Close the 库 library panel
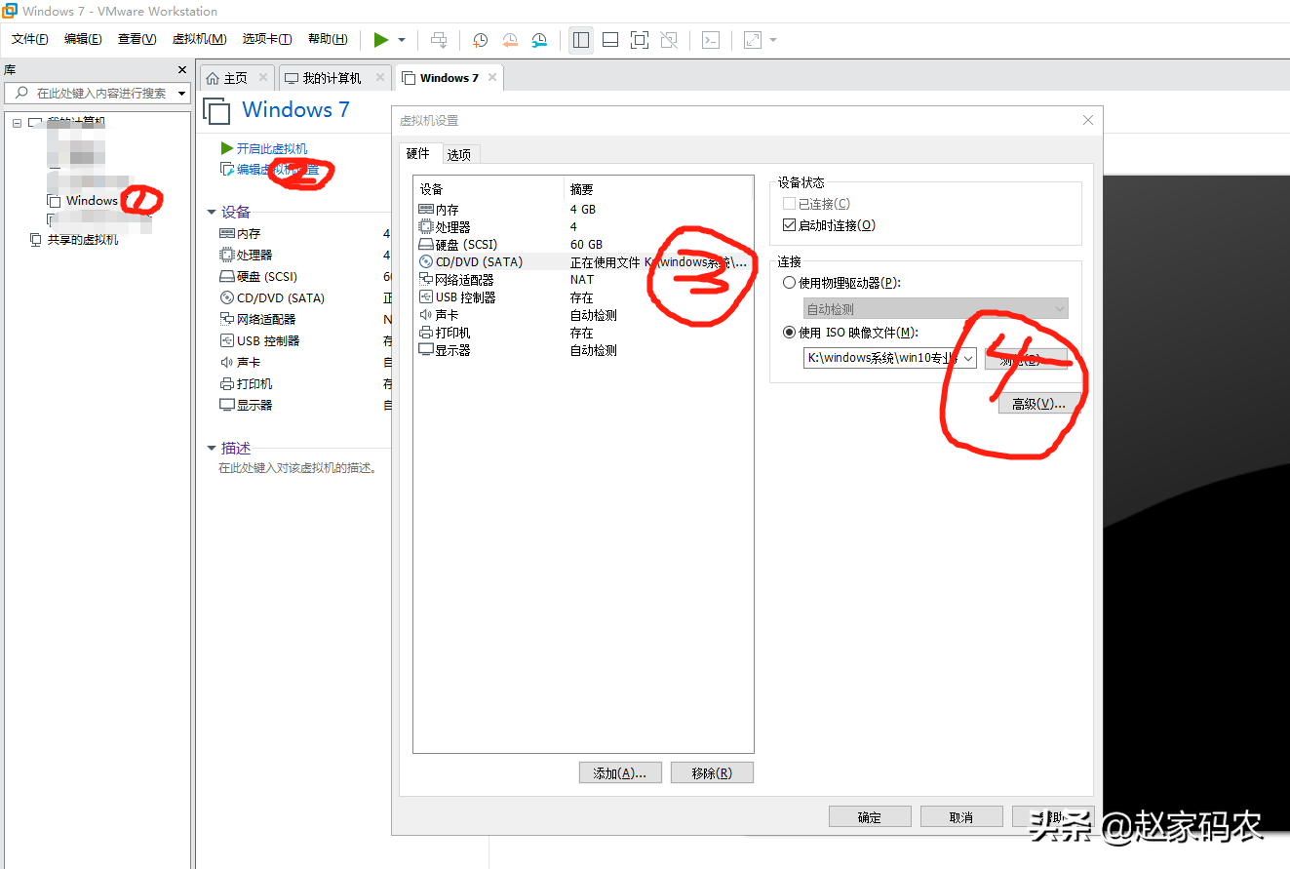Image resolution: width=1290 pixels, height=869 pixels. (x=181, y=70)
